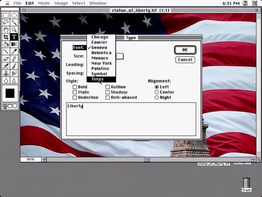The width and height of the screenshot is (262, 197).
Task: Click the scroll down arrow of image window
Action: (259, 154)
